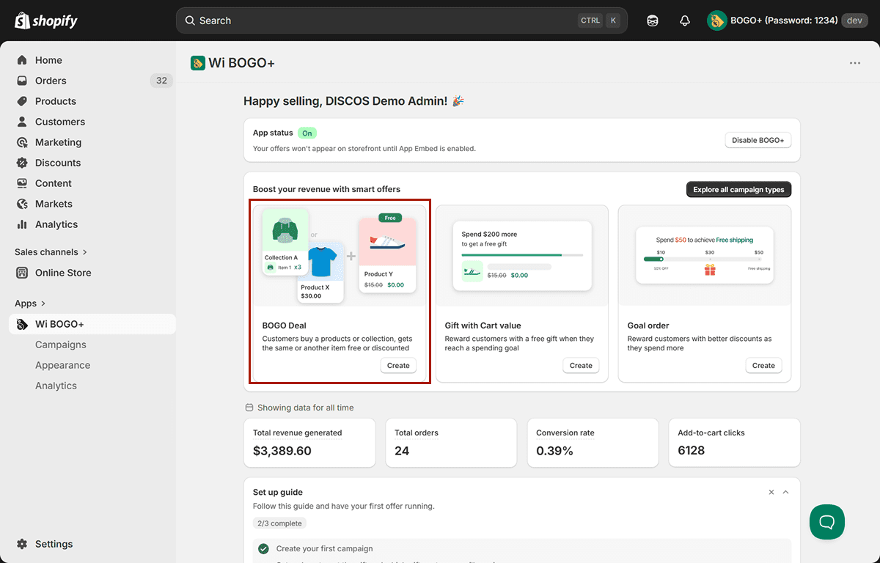The width and height of the screenshot is (880, 563).
Task: Click the Markets globe icon
Action: point(22,204)
